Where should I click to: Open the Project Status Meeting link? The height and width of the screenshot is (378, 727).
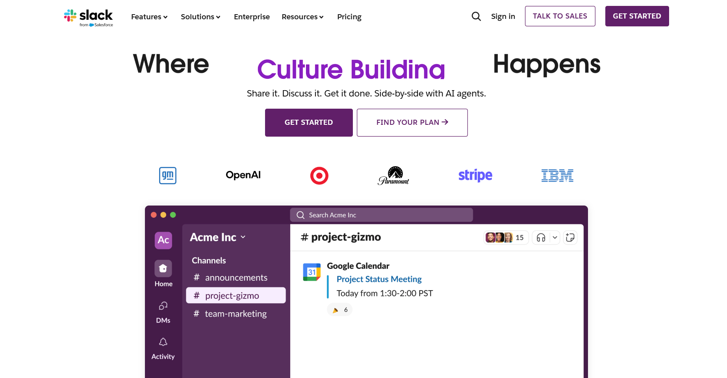point(379,279)
